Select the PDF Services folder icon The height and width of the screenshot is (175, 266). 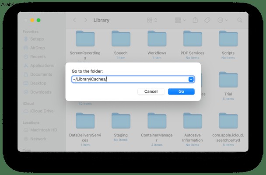pos(192,38)
